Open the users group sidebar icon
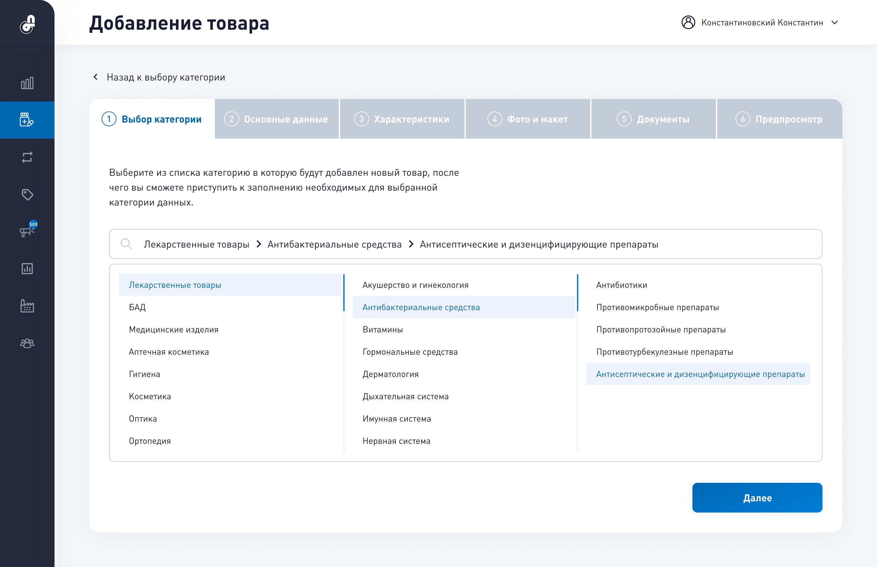 tap(27, 343)
